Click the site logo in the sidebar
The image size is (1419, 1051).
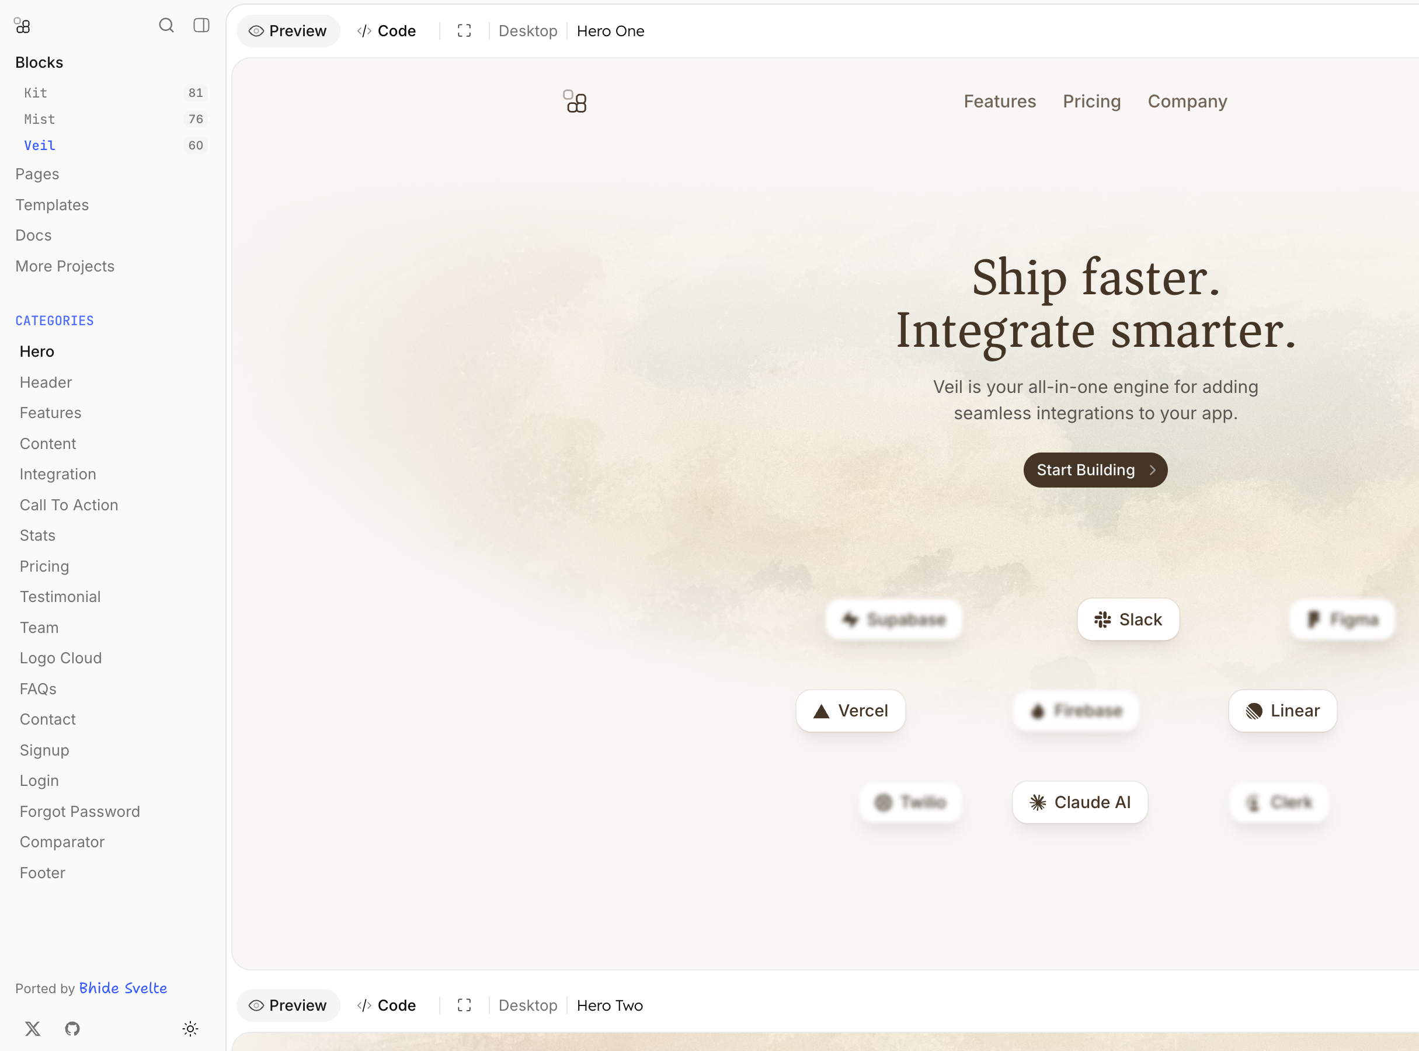click(22, 26)
